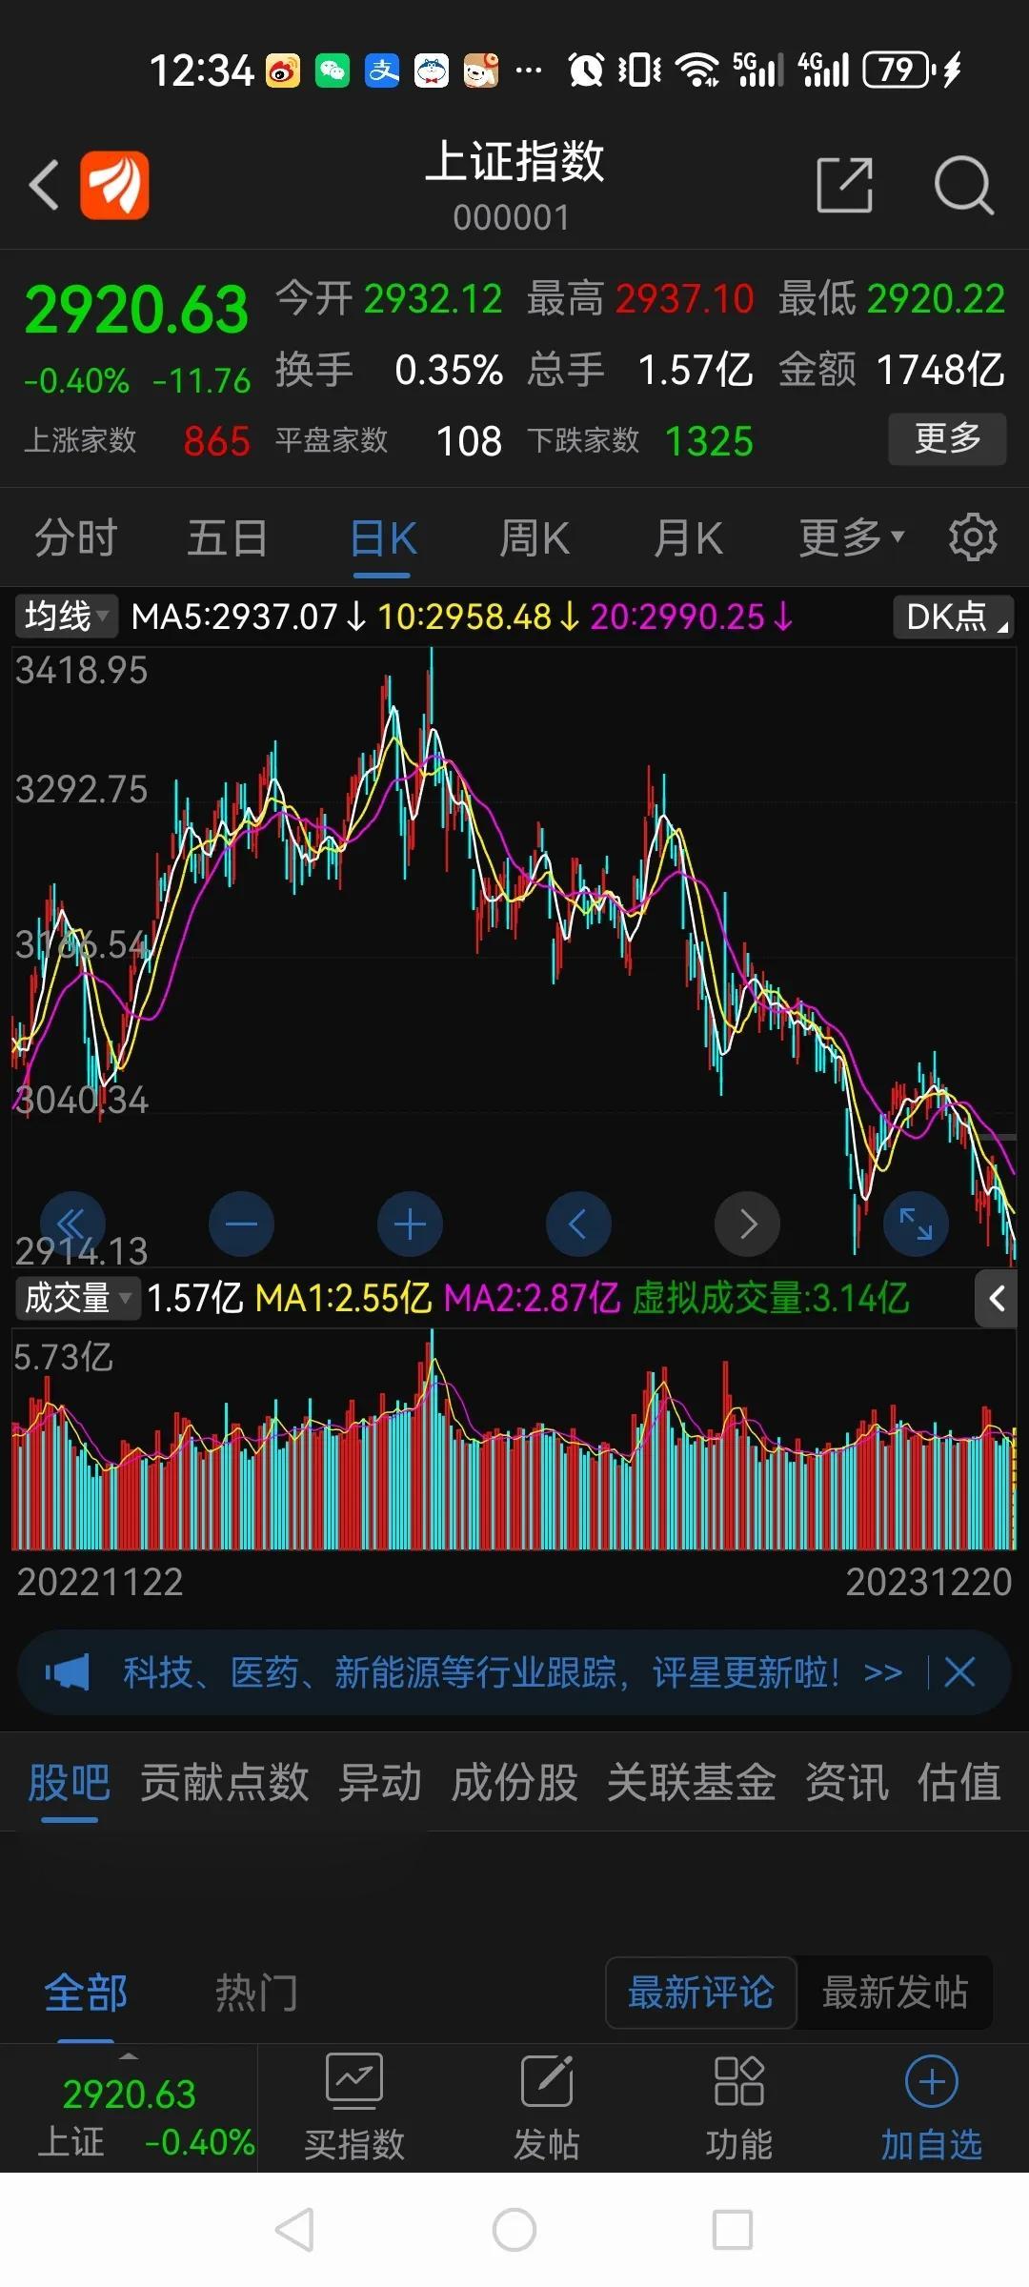Tap the 上证指数 title
The image size is (1029, 2287).
pos(514,160)
